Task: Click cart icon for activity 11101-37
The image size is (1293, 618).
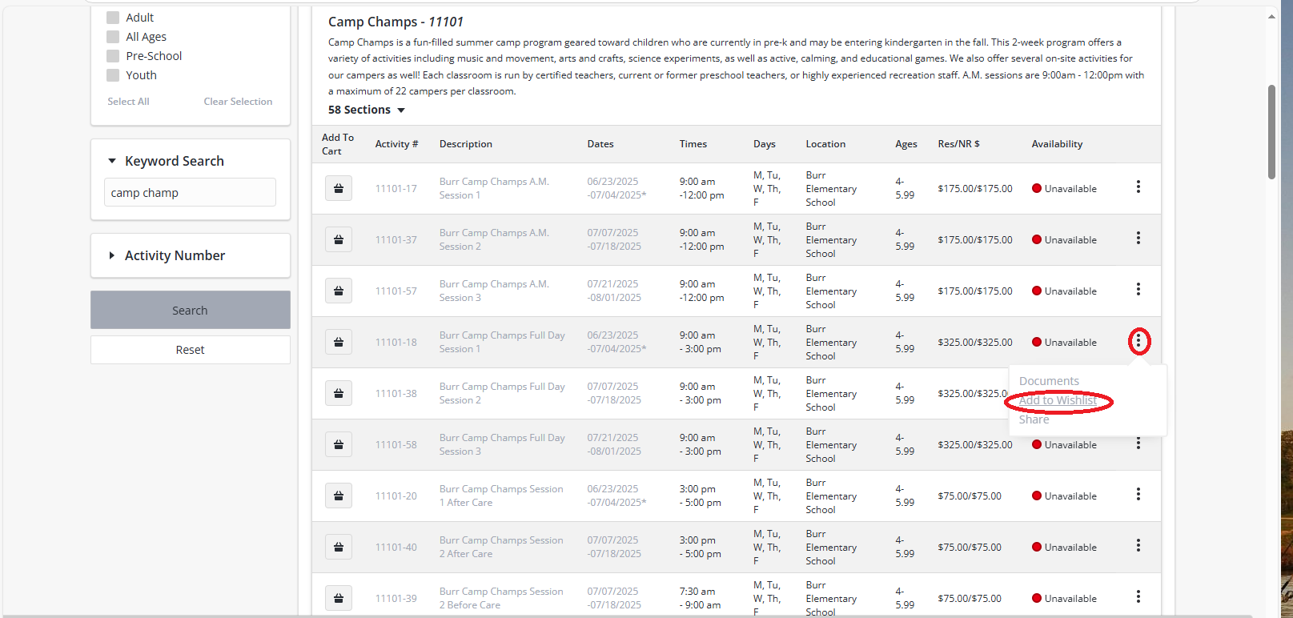Action: tap(339, 240)
